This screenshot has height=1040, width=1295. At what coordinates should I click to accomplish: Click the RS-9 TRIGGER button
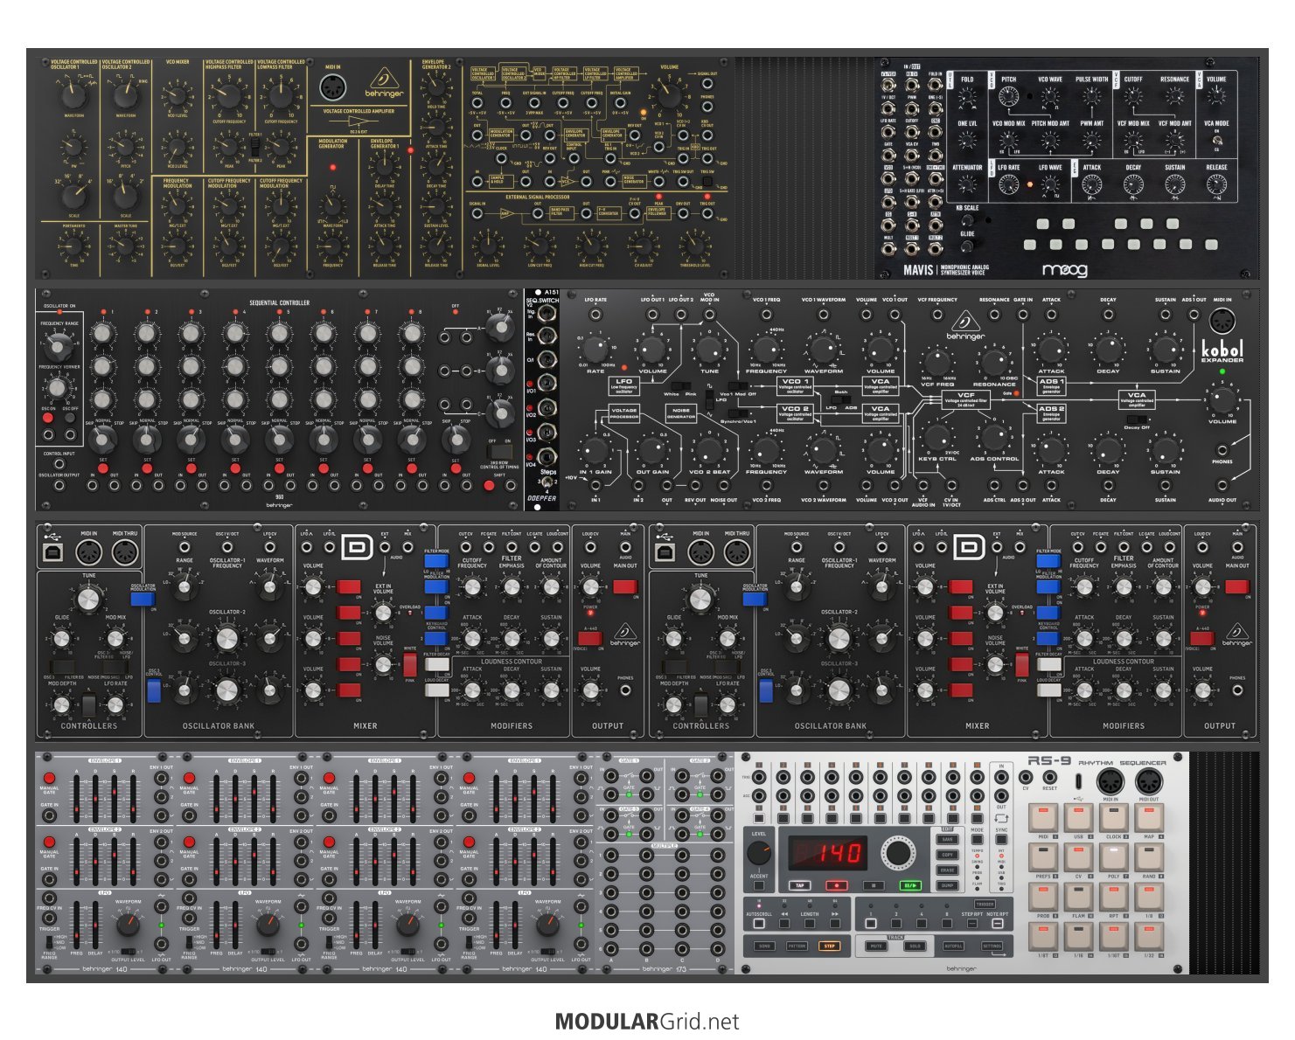(985, 904)
